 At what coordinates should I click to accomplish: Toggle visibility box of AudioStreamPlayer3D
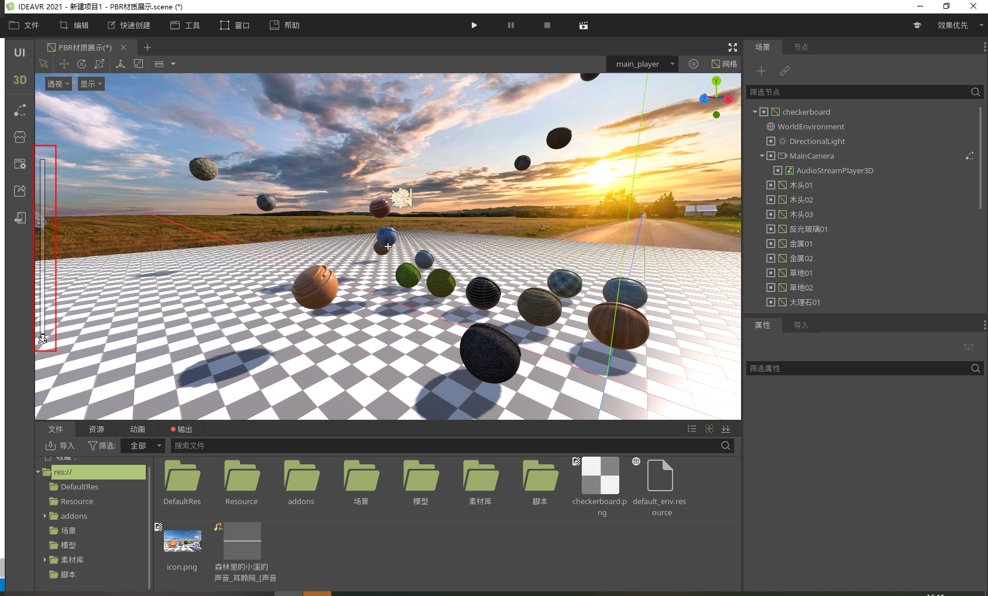tap(778, 170)
